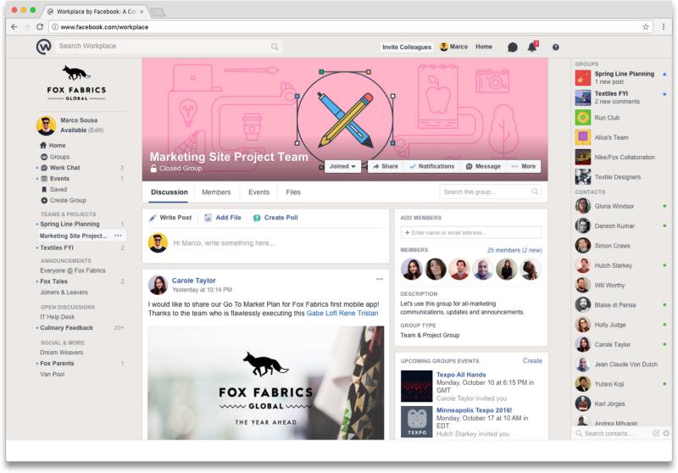The height and width of the screenshot is (473, 678).
Task: Open Culinary Feedback discussion in sidebar
Action: pyautogui.click(x=67, y=328)
